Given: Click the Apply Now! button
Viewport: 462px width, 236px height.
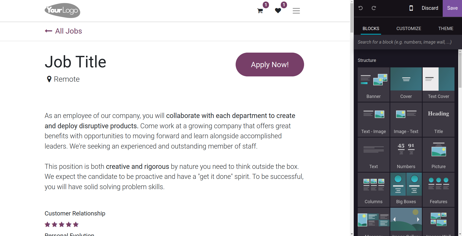Looking at the screenshot, I should pos(270,64).
